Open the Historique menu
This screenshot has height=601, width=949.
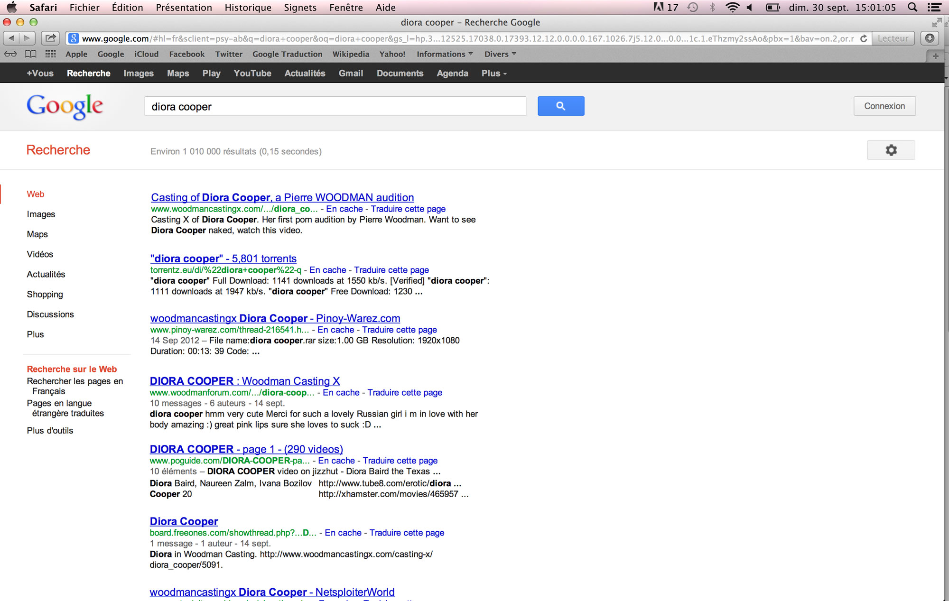[248, 7]
